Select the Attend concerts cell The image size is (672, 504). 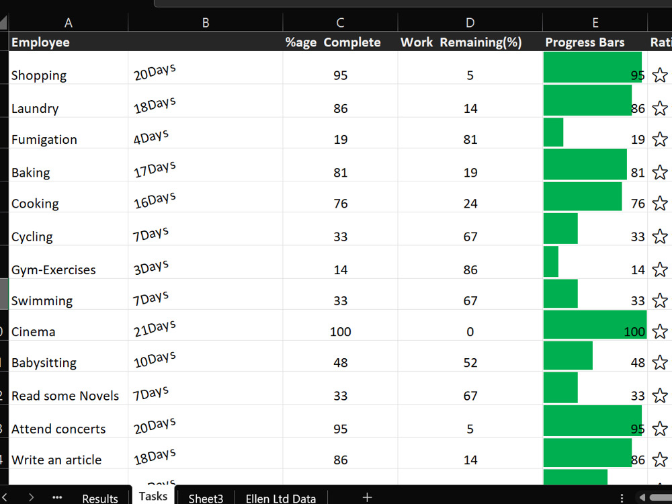coord(68,421)
